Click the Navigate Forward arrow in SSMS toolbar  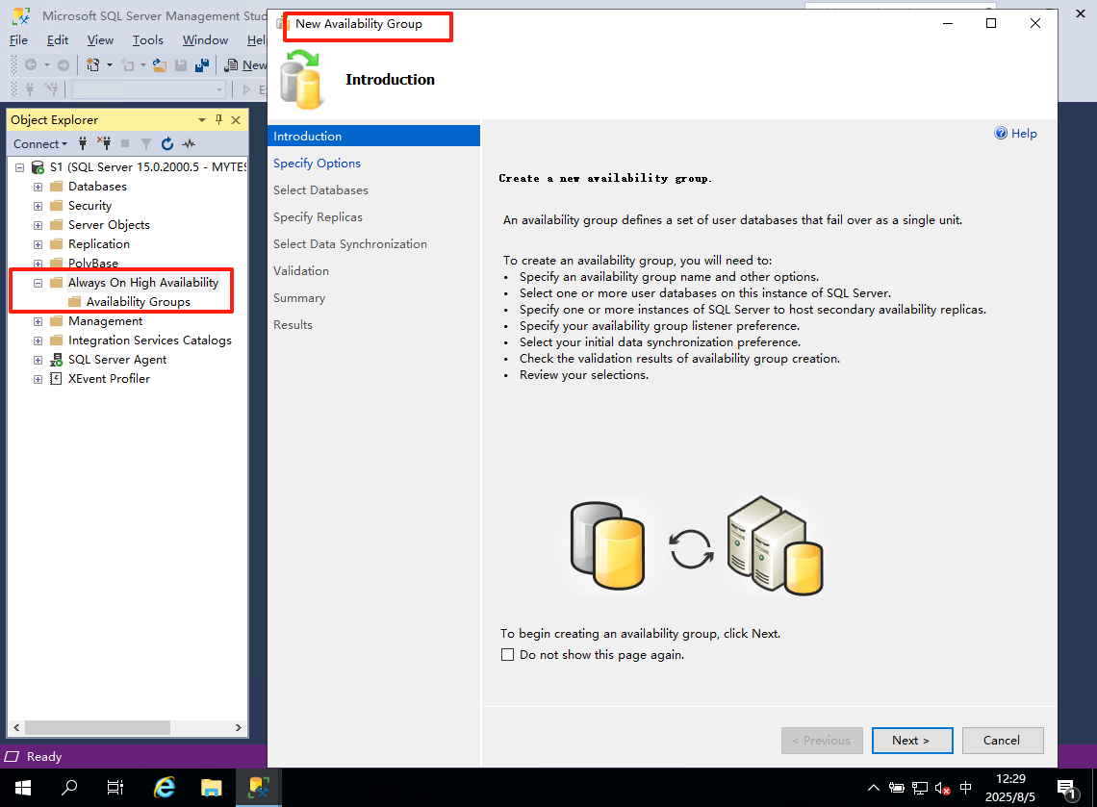click(x=63, y=65)
